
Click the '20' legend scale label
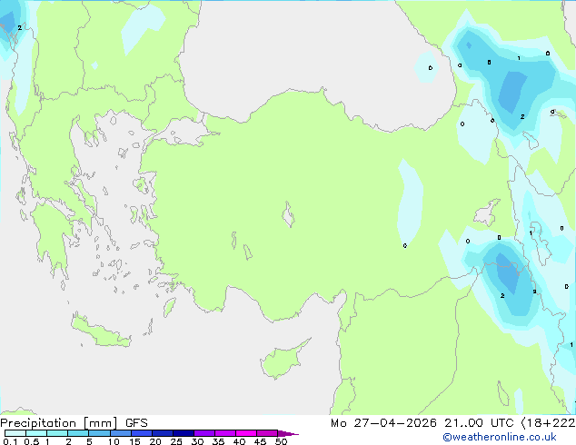[155, 441]
